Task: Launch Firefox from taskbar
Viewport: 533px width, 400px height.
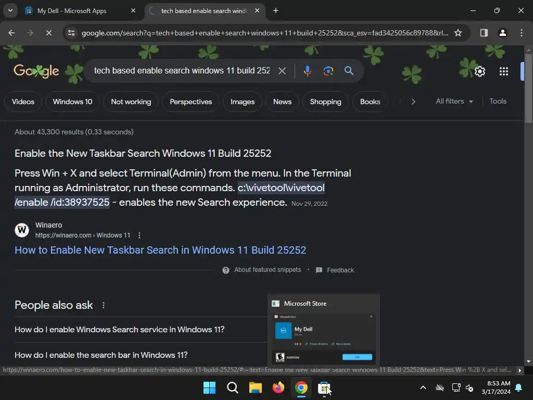Action: point(278,387)
